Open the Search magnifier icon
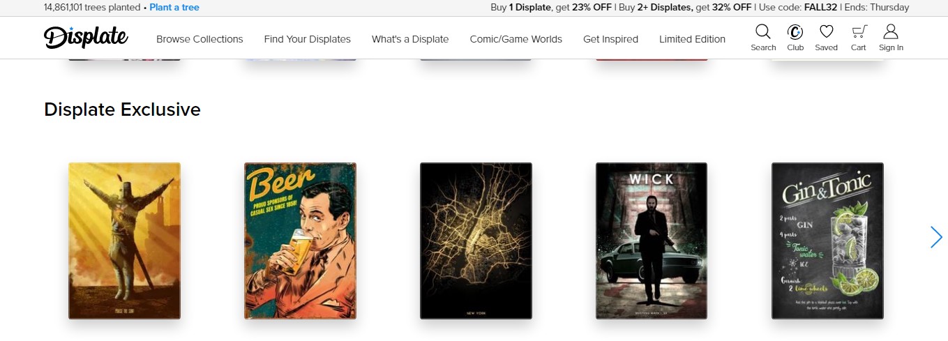Viewport: 948px width, 341px height. [x=763, y=31]
